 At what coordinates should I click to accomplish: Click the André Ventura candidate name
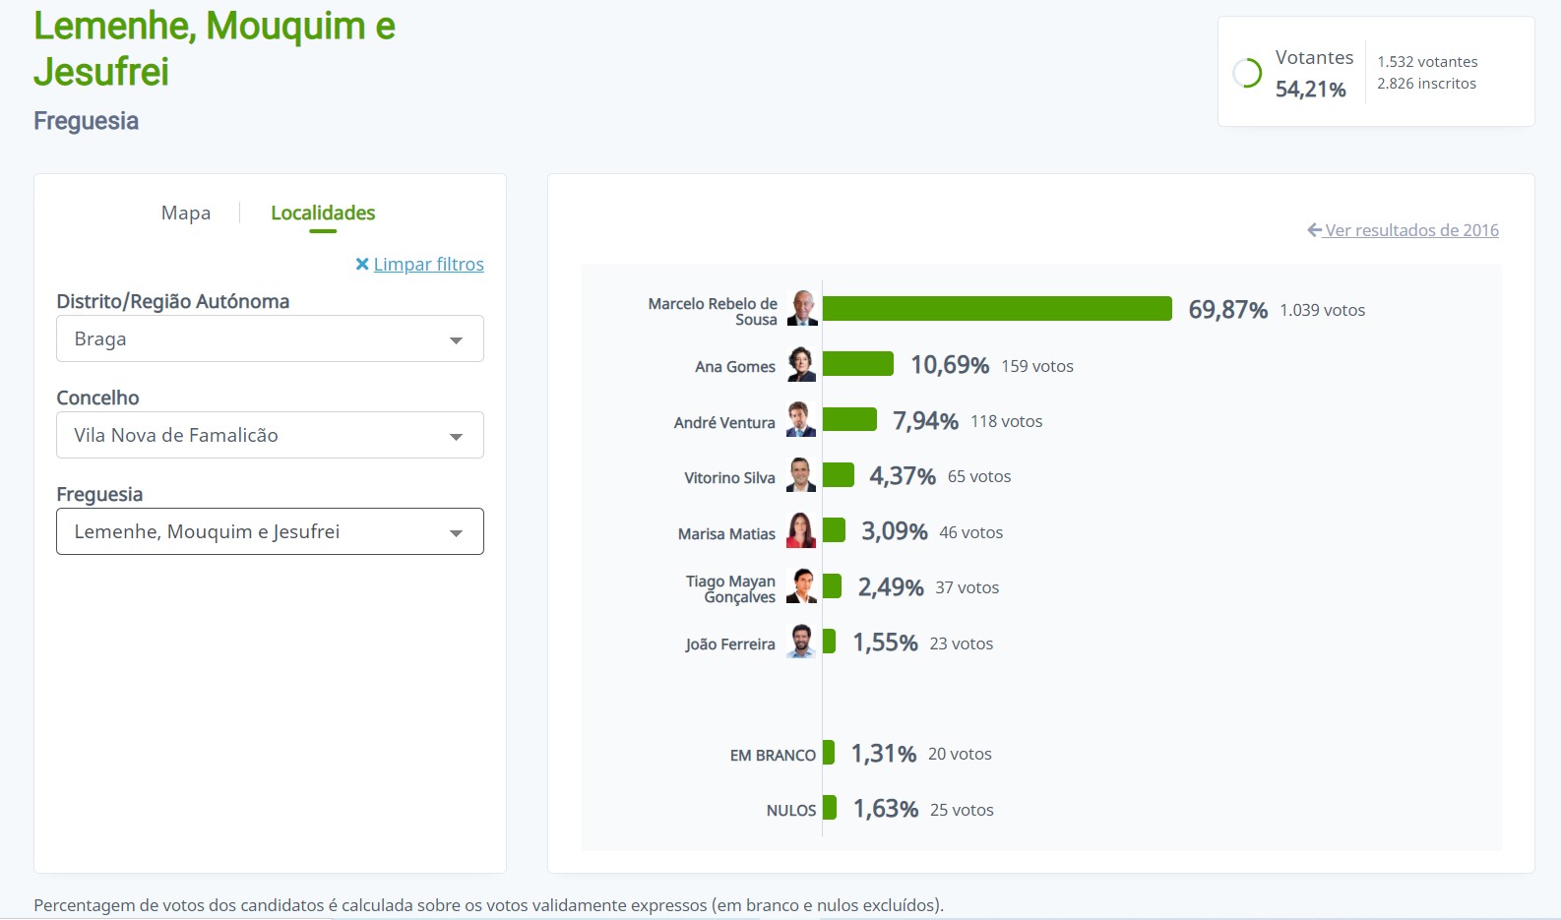pyautogui.click(x=724, y=422)
